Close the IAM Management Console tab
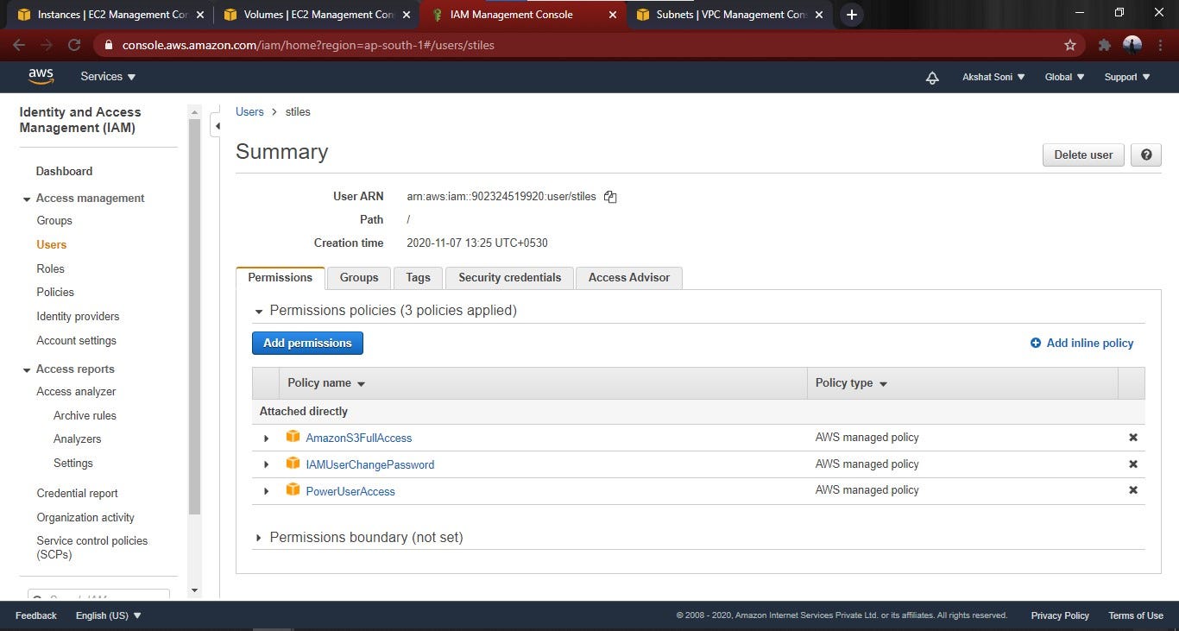The width and height of the screenshot is (1179, 631). click(x=613, y=15)
